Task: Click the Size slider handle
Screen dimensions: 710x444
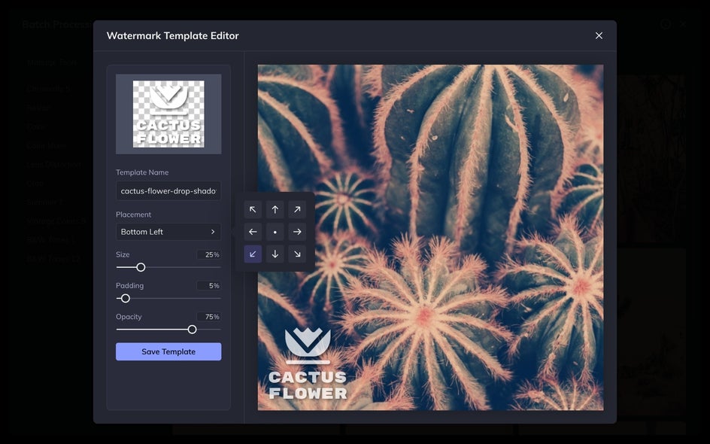Action: 141,267
